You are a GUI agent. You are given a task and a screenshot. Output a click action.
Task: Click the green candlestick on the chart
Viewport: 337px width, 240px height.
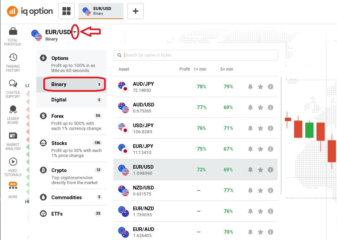[x=309, y=130]
